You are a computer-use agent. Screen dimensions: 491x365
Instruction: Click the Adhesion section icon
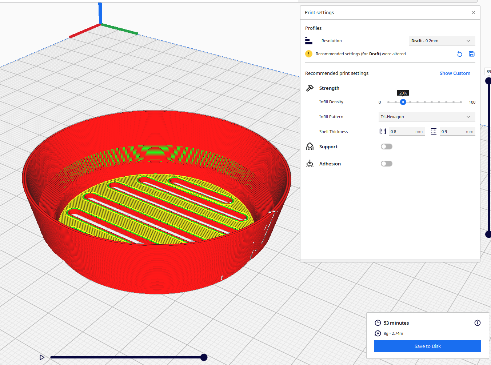point(310,163)
